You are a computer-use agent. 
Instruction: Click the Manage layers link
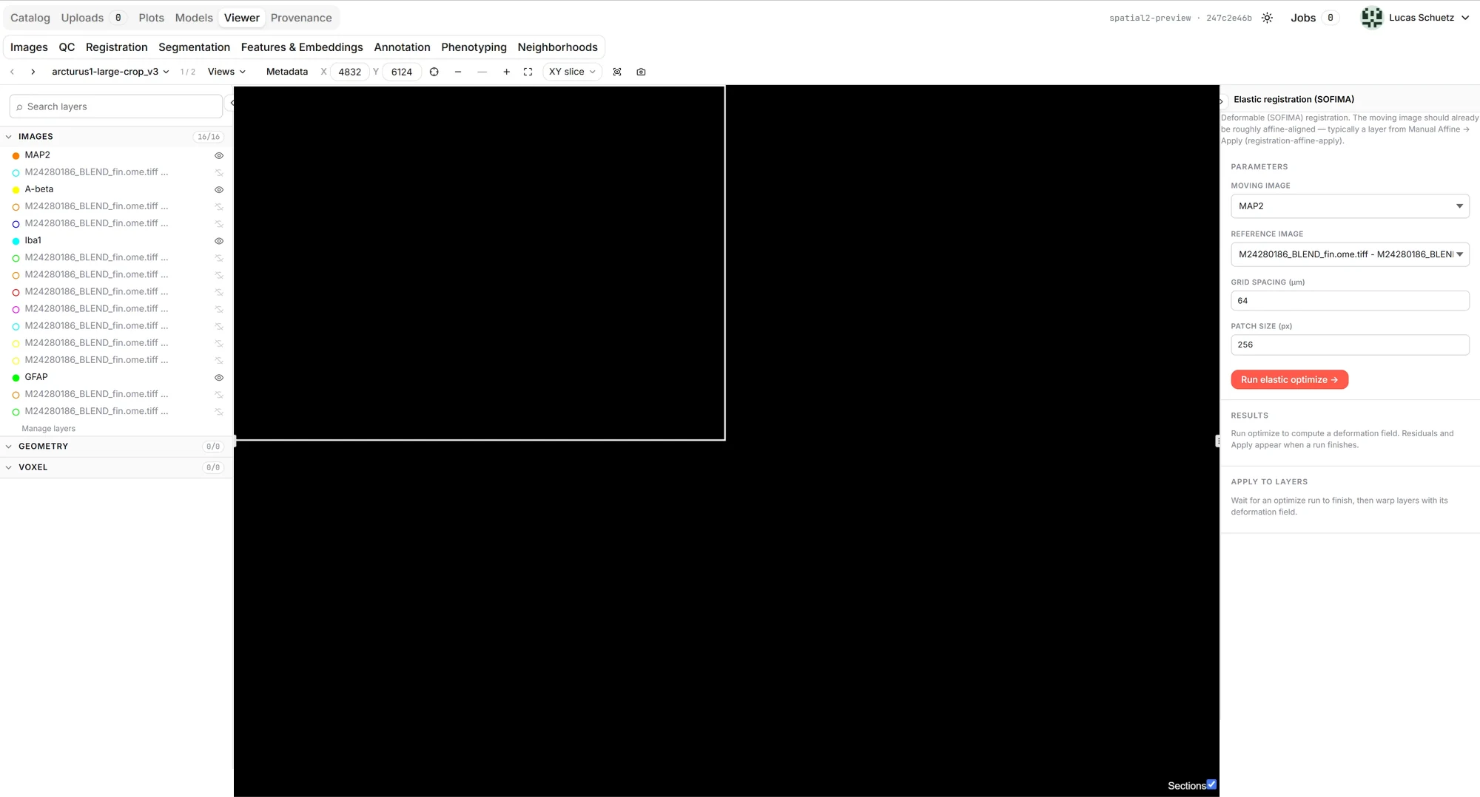[x=49, y=429]
